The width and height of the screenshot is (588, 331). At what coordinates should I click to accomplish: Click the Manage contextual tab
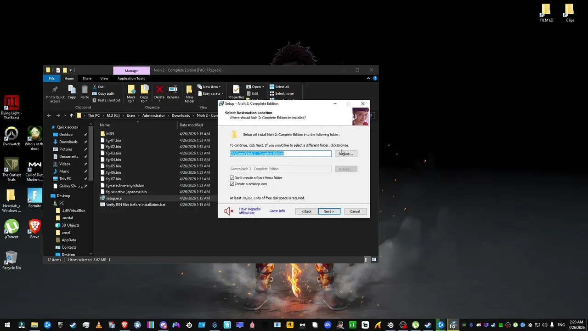pyautogui.click(x=131, y=70)
